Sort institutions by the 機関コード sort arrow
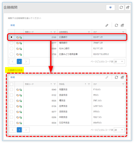This screenshot has height=143, width=134. [51, 32]
